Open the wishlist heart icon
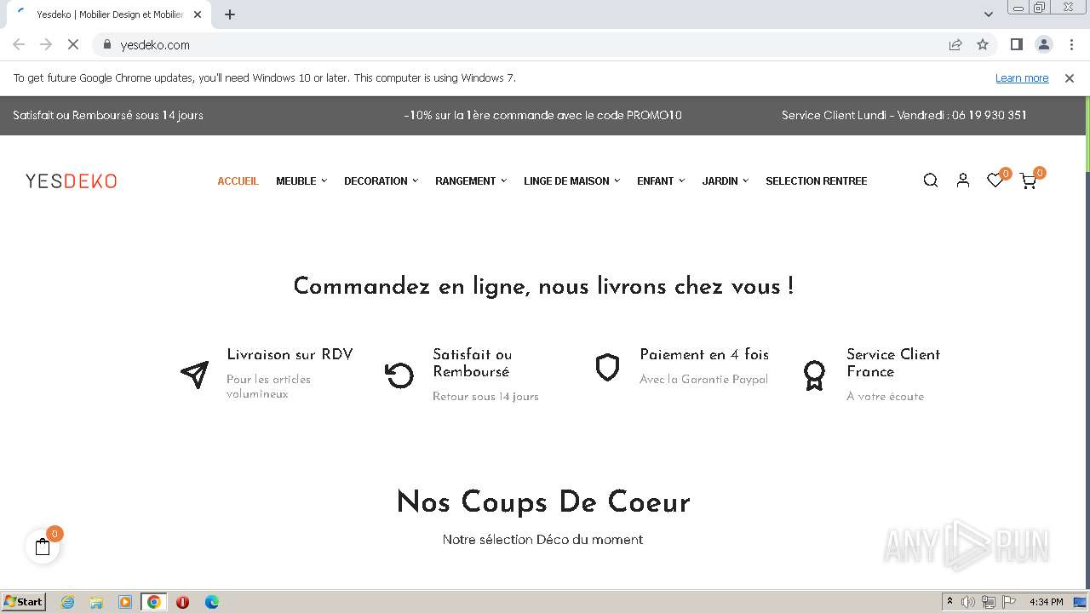Image resolution: width=1090 pixels, height=613 pixels. [995, 180]
